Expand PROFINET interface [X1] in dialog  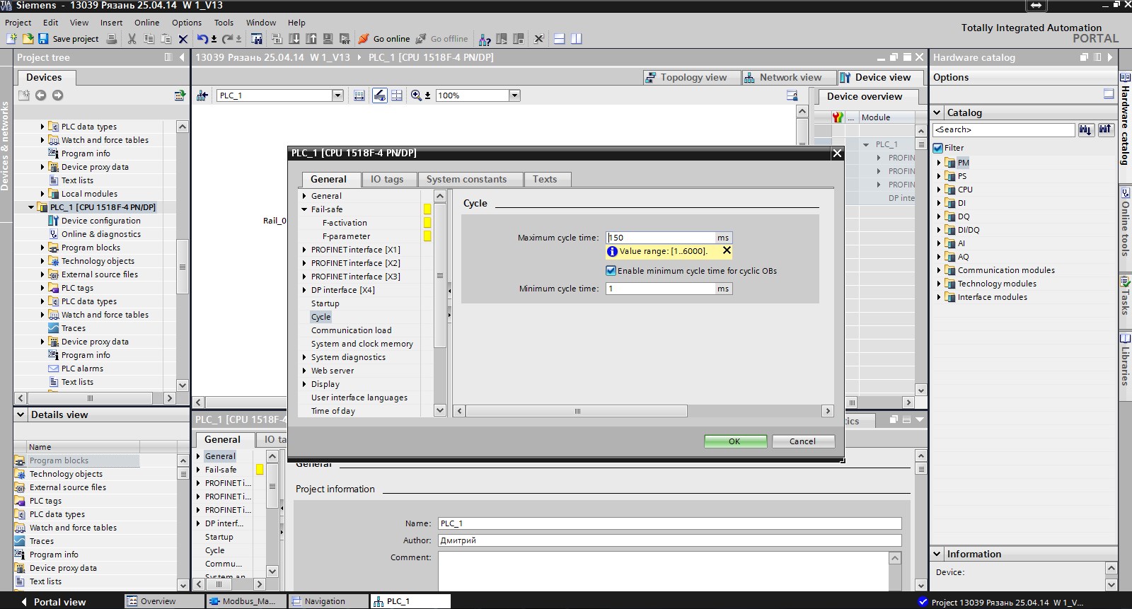(304, 250)
